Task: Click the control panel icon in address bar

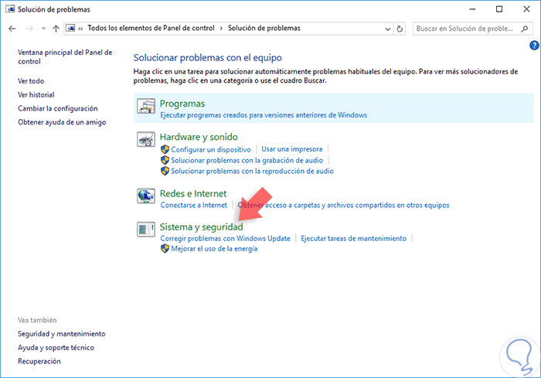Action: click(70, 29)
